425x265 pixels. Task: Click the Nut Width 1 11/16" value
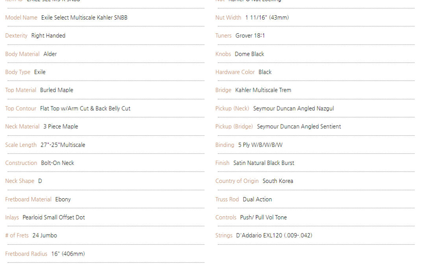click(x=267, y=18)
